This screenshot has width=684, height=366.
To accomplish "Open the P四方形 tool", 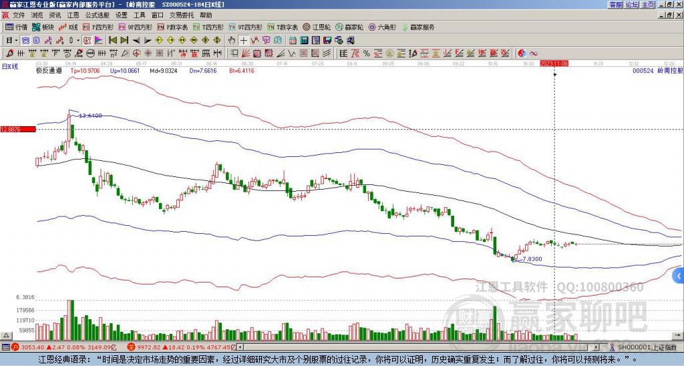I will click(98, 27).
